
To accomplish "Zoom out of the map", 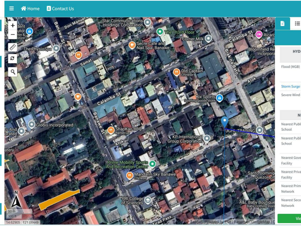I will [13, 35].
